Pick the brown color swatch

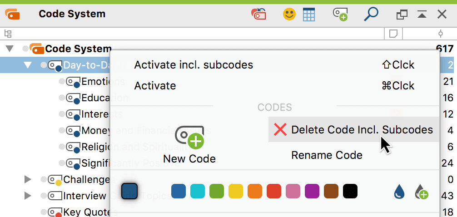(331, 192)
